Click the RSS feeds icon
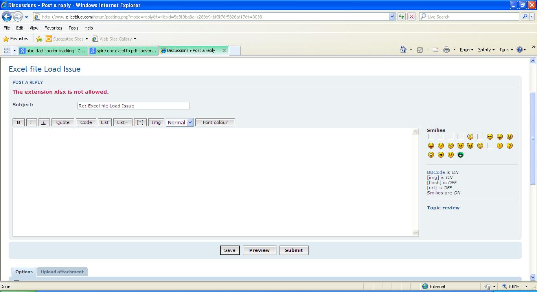This screenshot has width=537, height=292. 420,50
